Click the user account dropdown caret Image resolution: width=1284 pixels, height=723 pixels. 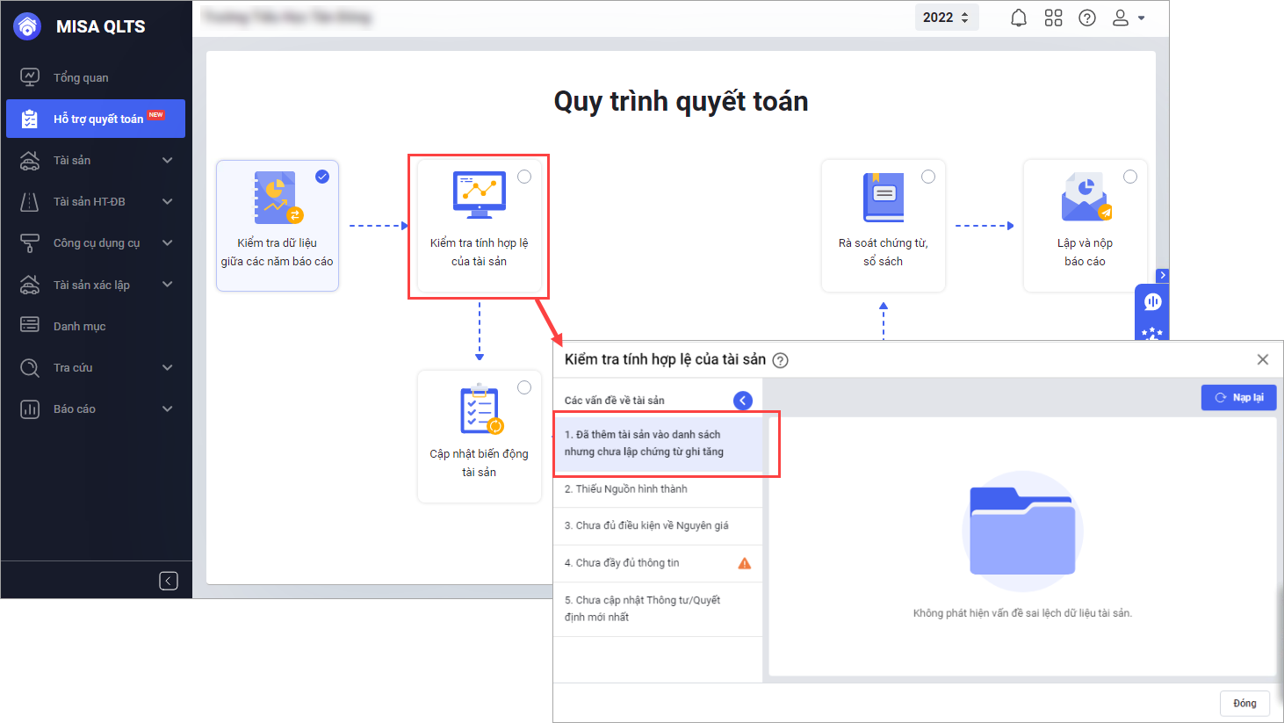[x=1141, y=18]
